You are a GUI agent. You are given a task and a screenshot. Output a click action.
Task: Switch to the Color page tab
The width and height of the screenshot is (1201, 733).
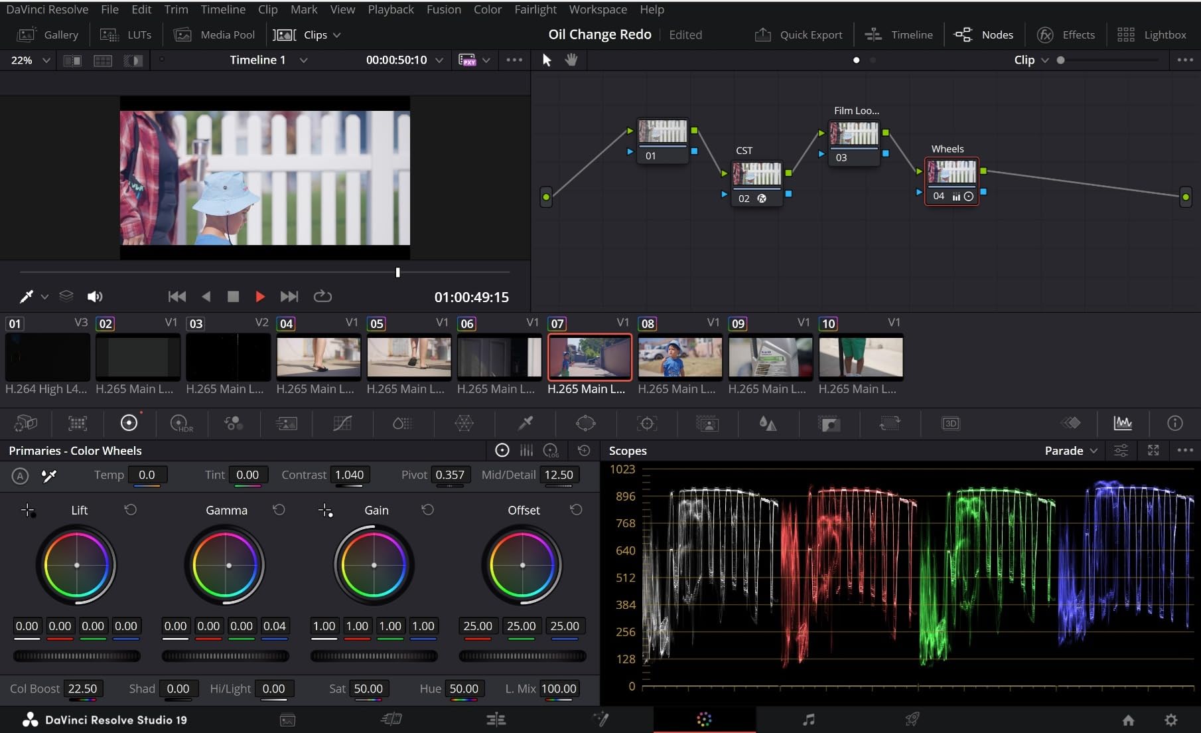(x=704, y=719)
